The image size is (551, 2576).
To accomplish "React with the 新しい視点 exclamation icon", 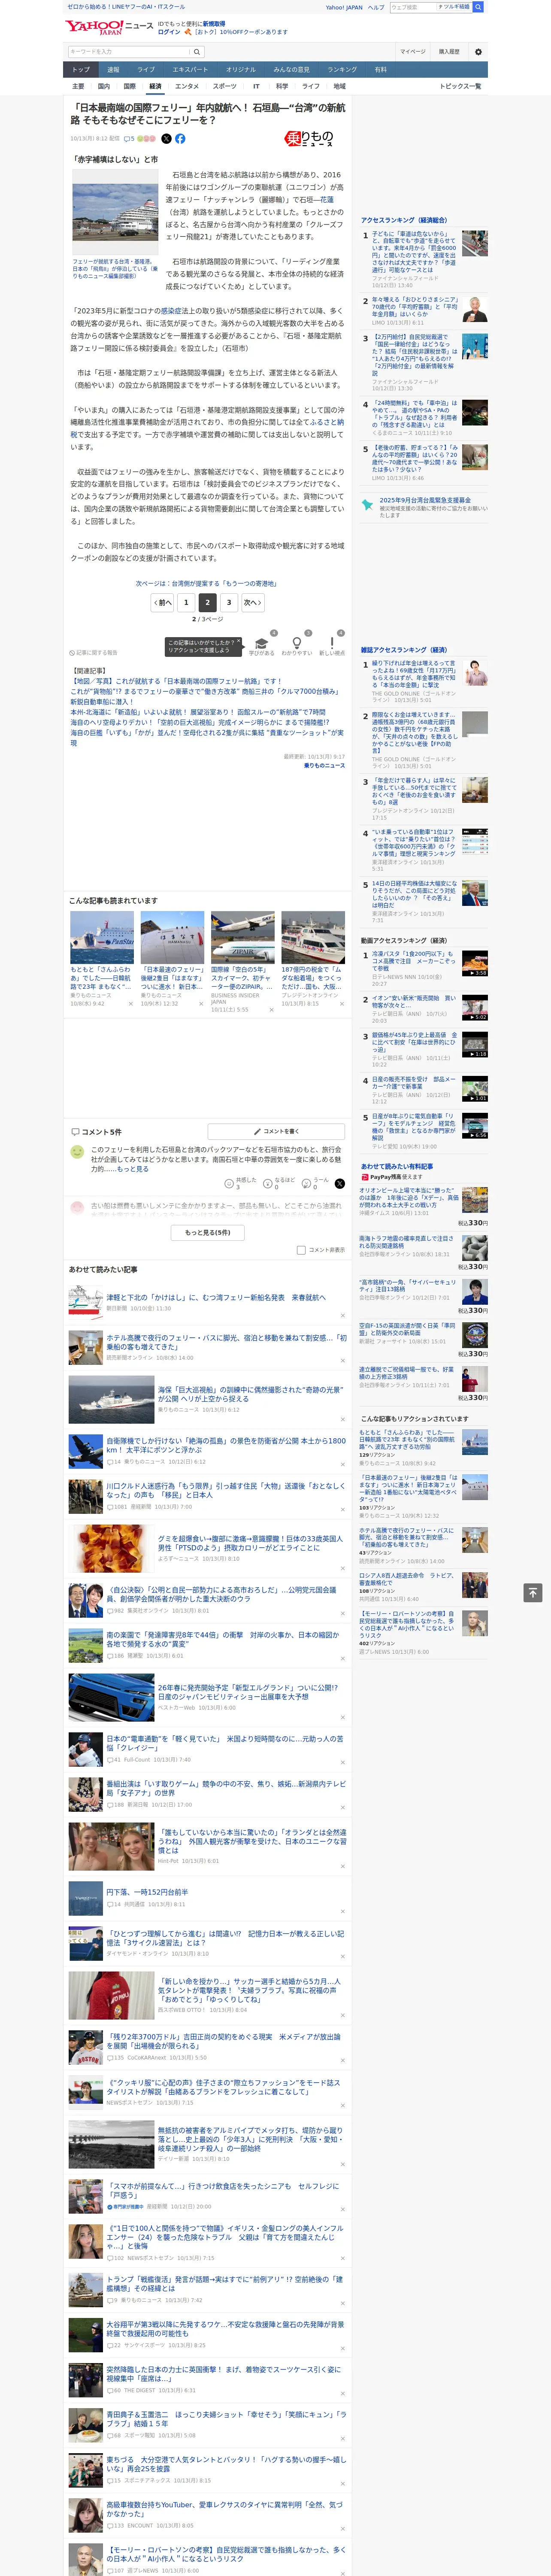I will pos(332,644).
